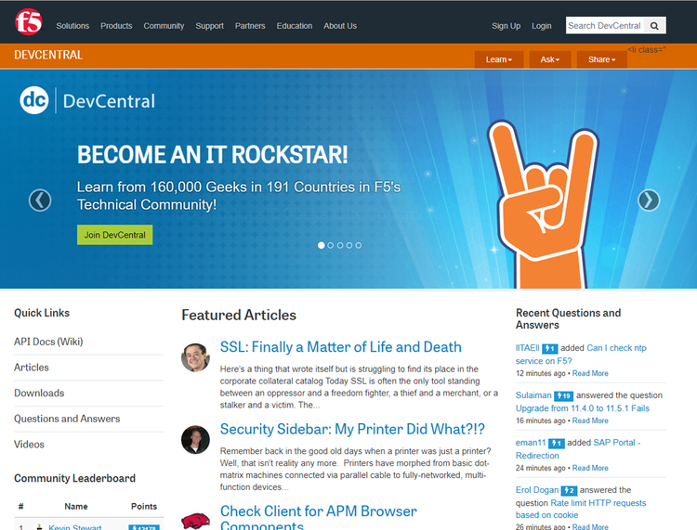Select the second carousel indicator dot
This screenshot has width=697, height=530.
click(x=330, y=245)
